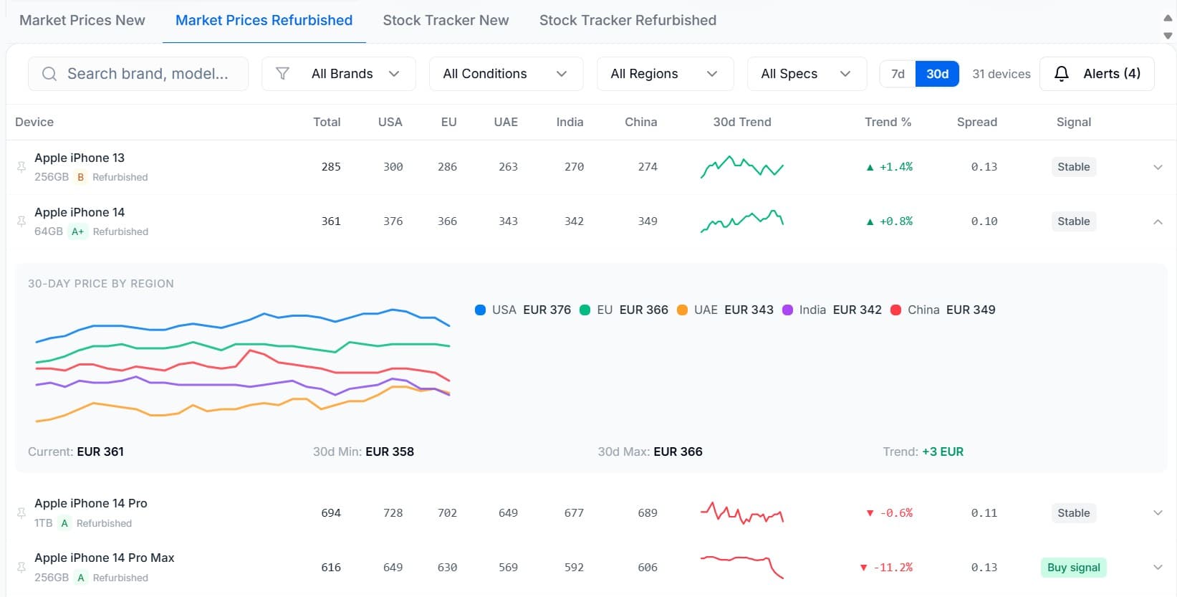Viewport: 1177px width, 597px height.
Task: Sort by the Device column header
Action: [34, 122]
